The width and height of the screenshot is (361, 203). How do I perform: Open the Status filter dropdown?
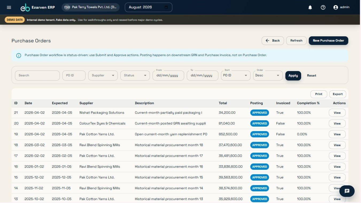tap(135, 76)
